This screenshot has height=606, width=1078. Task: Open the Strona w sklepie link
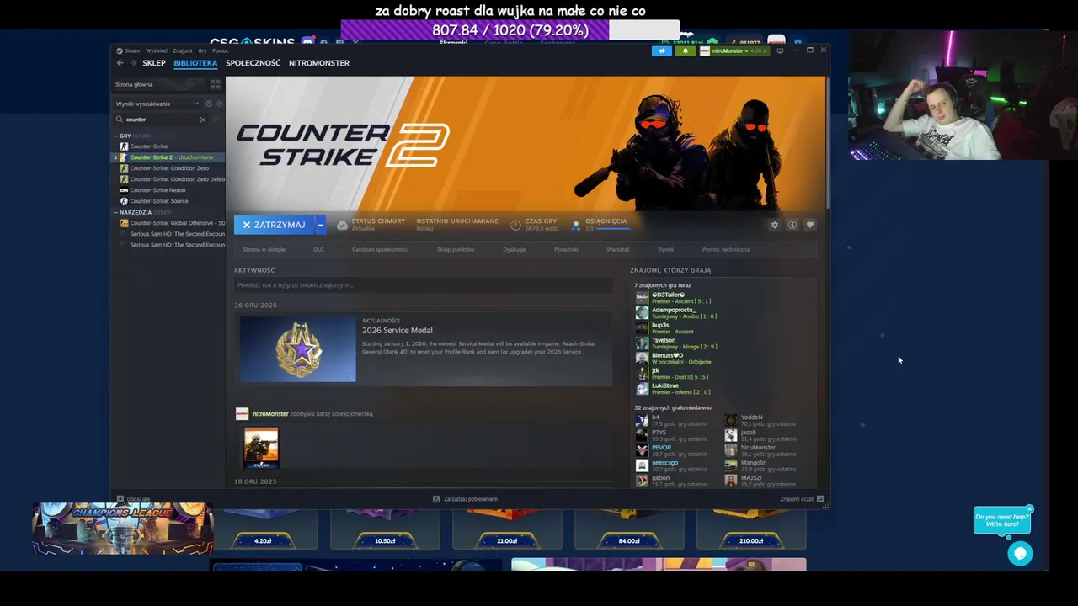(x=264, y=249)
